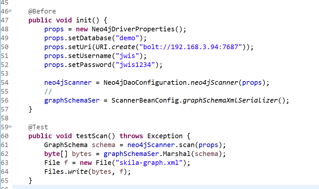
Task: Click line number 54 in the gutter
Action: 5,82
